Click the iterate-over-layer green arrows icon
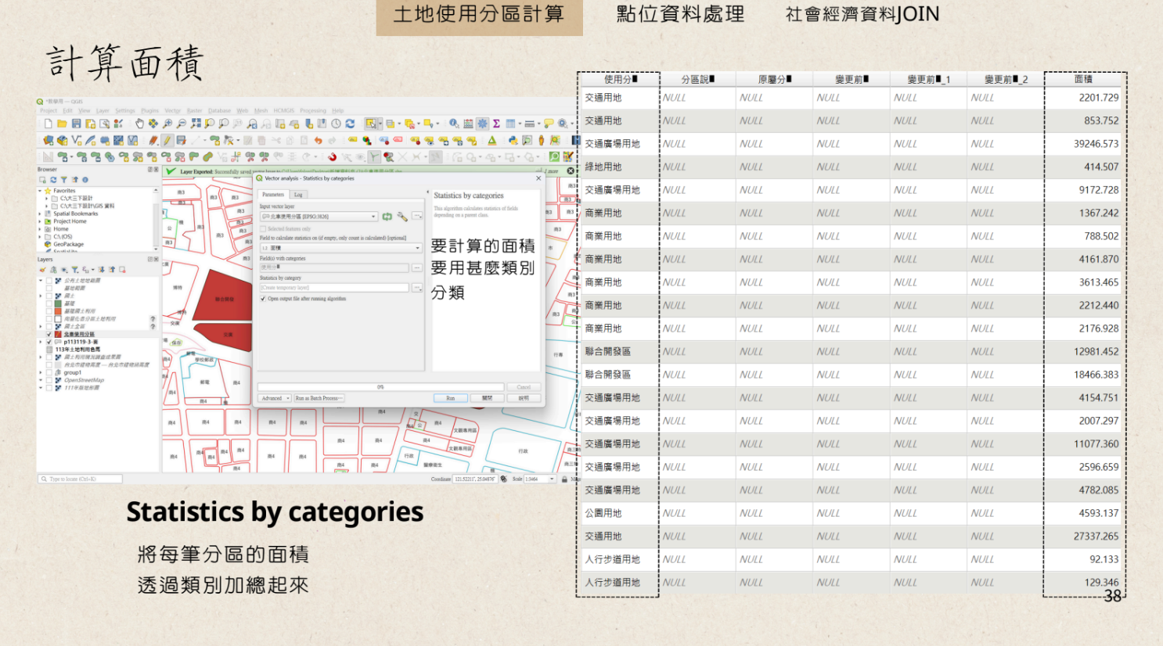 coord(387,217)
